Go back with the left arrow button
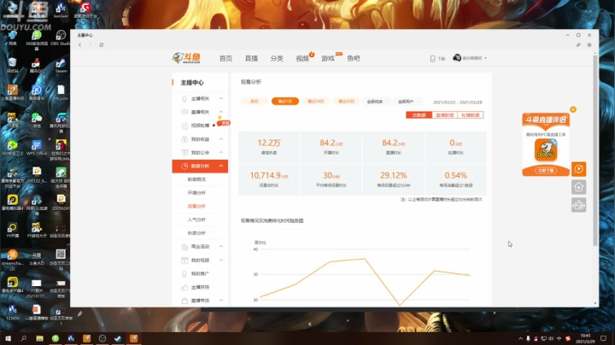 pos(80,45)
